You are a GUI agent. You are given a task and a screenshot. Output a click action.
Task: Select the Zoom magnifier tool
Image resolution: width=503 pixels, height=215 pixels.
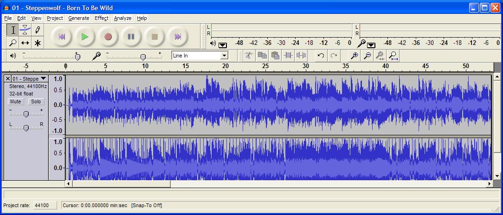13,43
